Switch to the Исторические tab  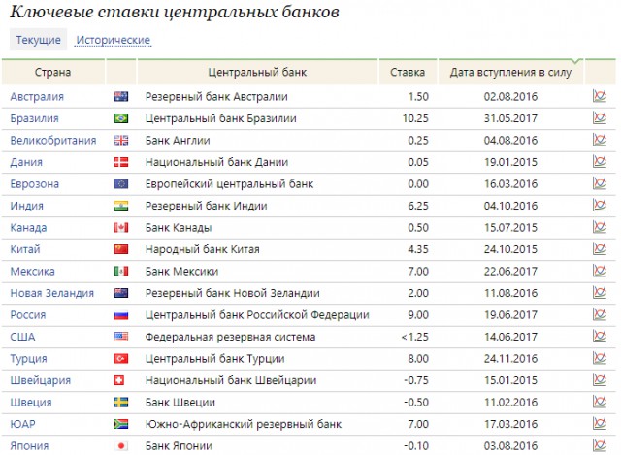click(114, 40)
